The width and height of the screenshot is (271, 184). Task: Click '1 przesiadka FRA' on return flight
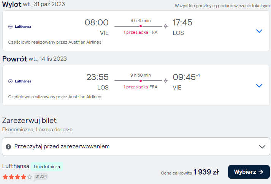point(140,87)
